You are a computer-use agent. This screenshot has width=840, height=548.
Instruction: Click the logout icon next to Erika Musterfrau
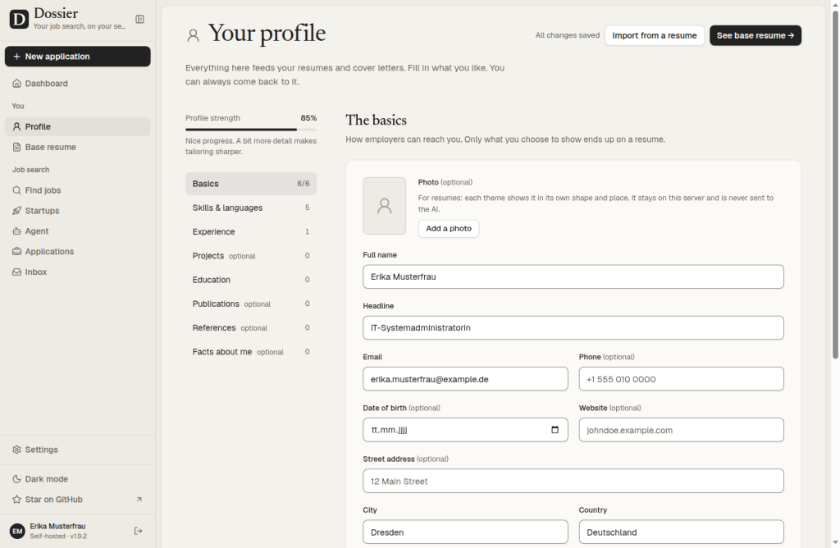(138, 531)
